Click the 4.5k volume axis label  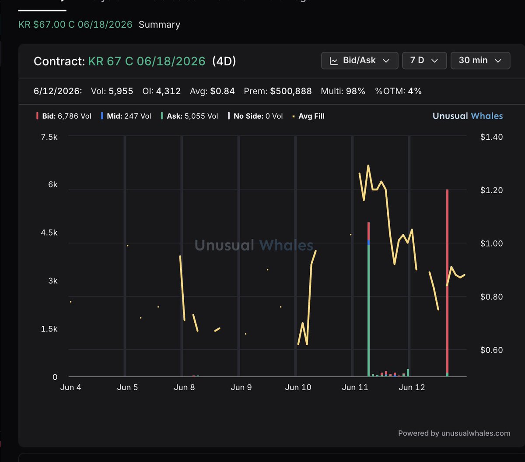coord(49,233)
